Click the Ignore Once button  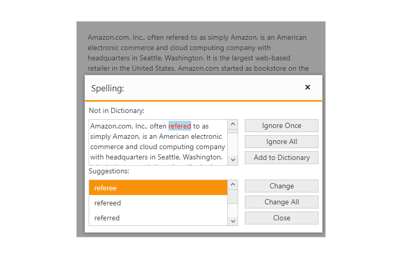(281, 125)
